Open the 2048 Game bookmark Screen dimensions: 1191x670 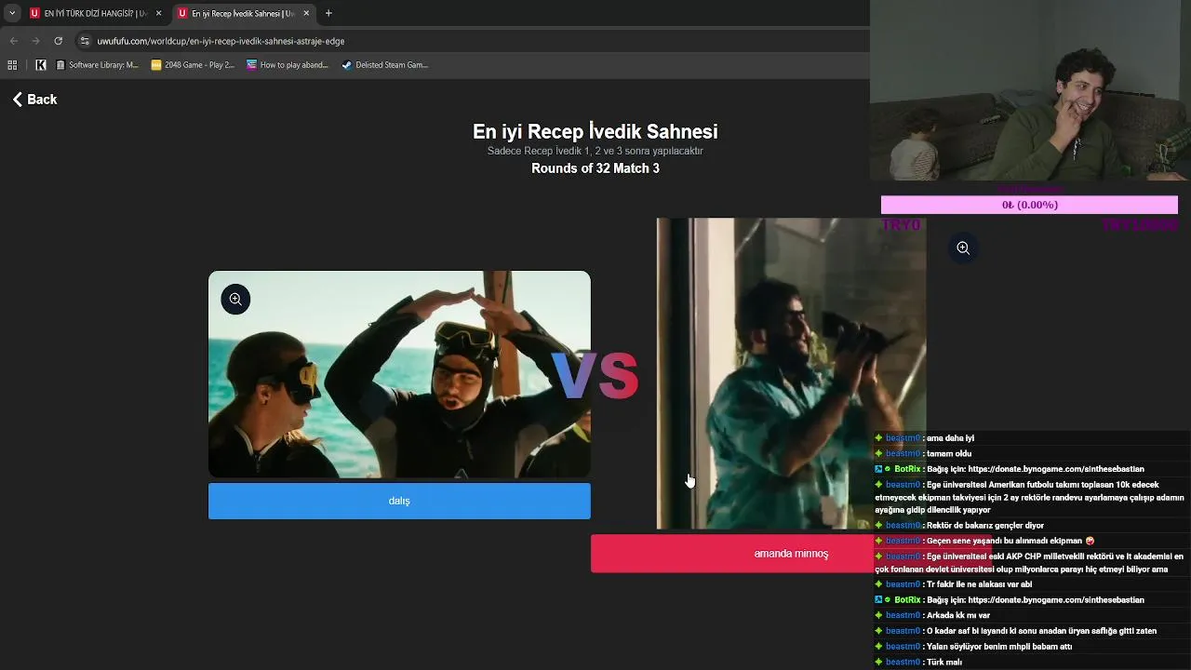(193, 65)
